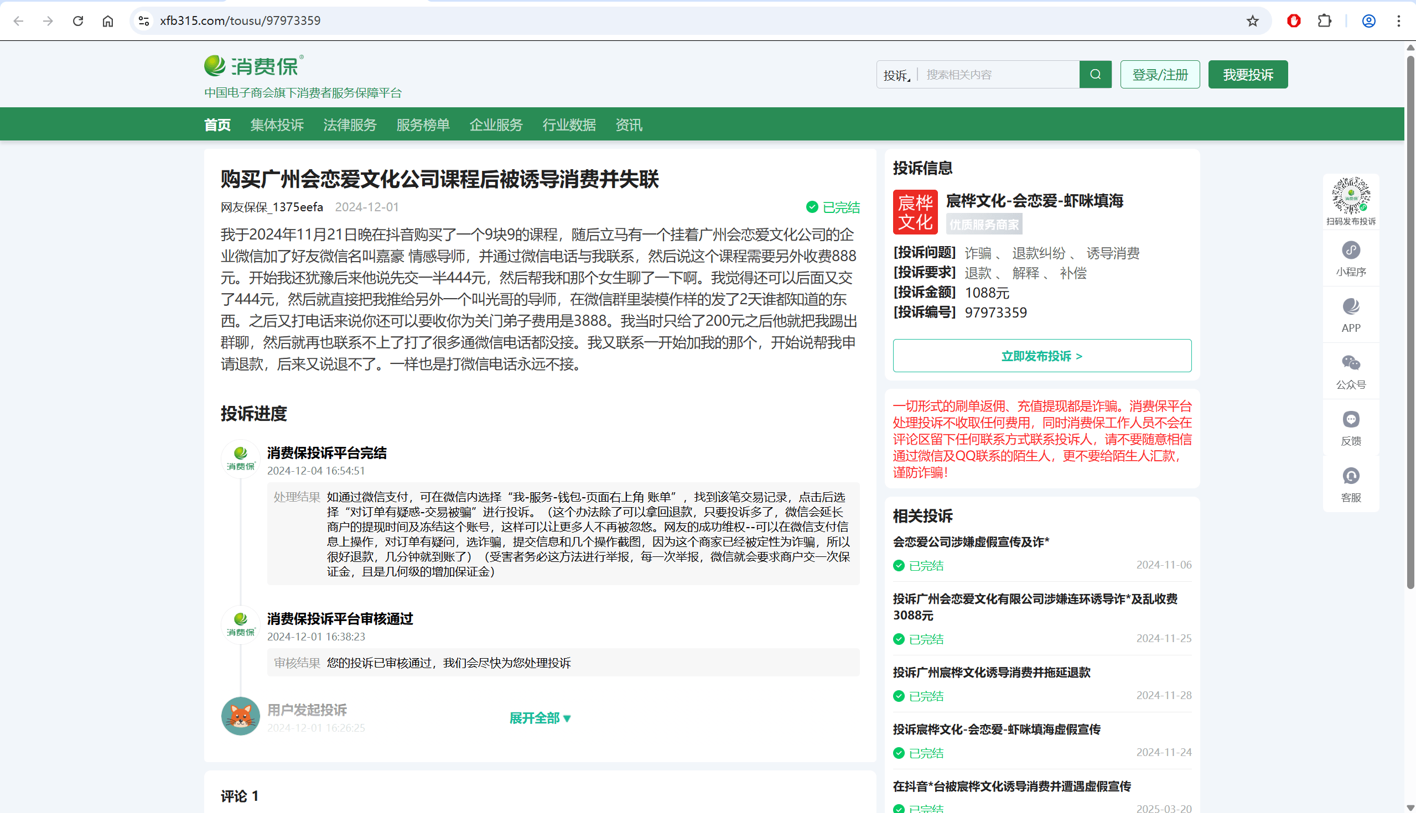Click the page vertical scrollbar thumb

point(1410,321)
